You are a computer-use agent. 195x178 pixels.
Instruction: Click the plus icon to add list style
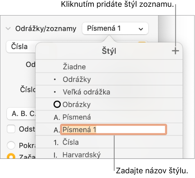click(175, 51)
